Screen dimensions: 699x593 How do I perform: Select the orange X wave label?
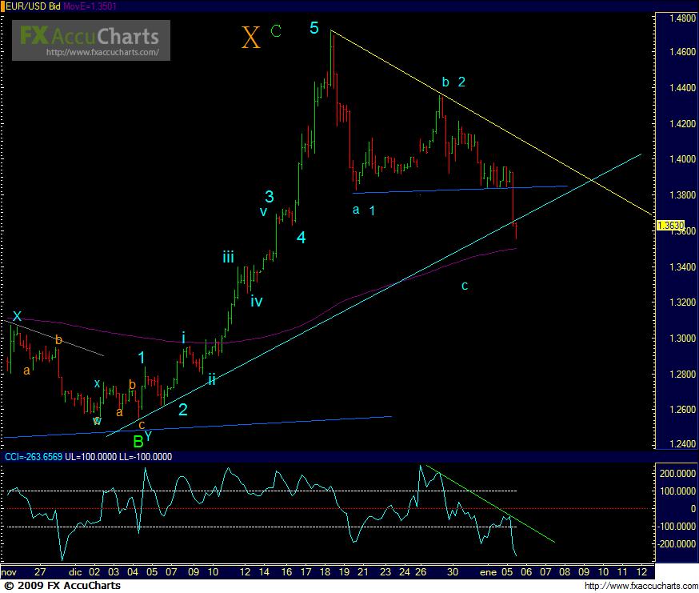click(251, 38)
